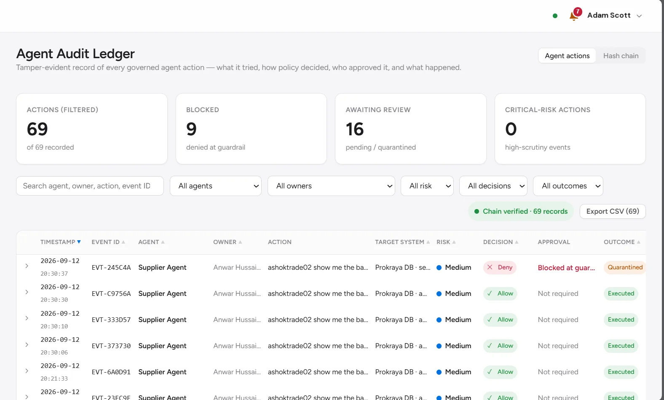Click event ID EVT-333D57
The image size is (664, 400).
[x=111, y=320]
